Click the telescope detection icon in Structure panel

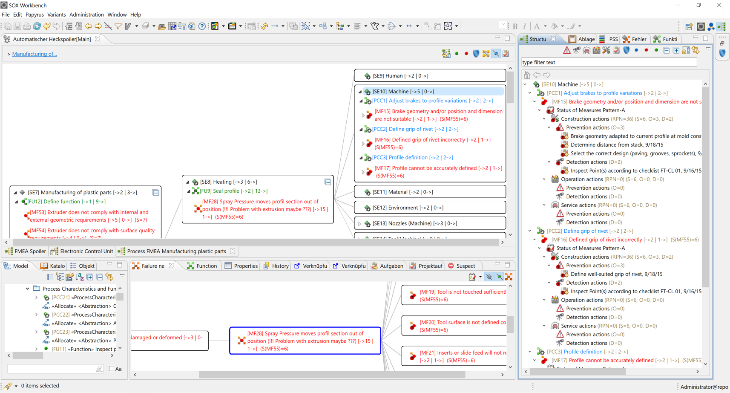[x=577, y=51]
